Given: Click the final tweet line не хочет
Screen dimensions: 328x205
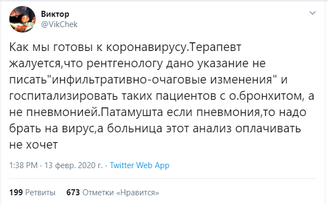Looking at the screenshot, I should (34, 145).
